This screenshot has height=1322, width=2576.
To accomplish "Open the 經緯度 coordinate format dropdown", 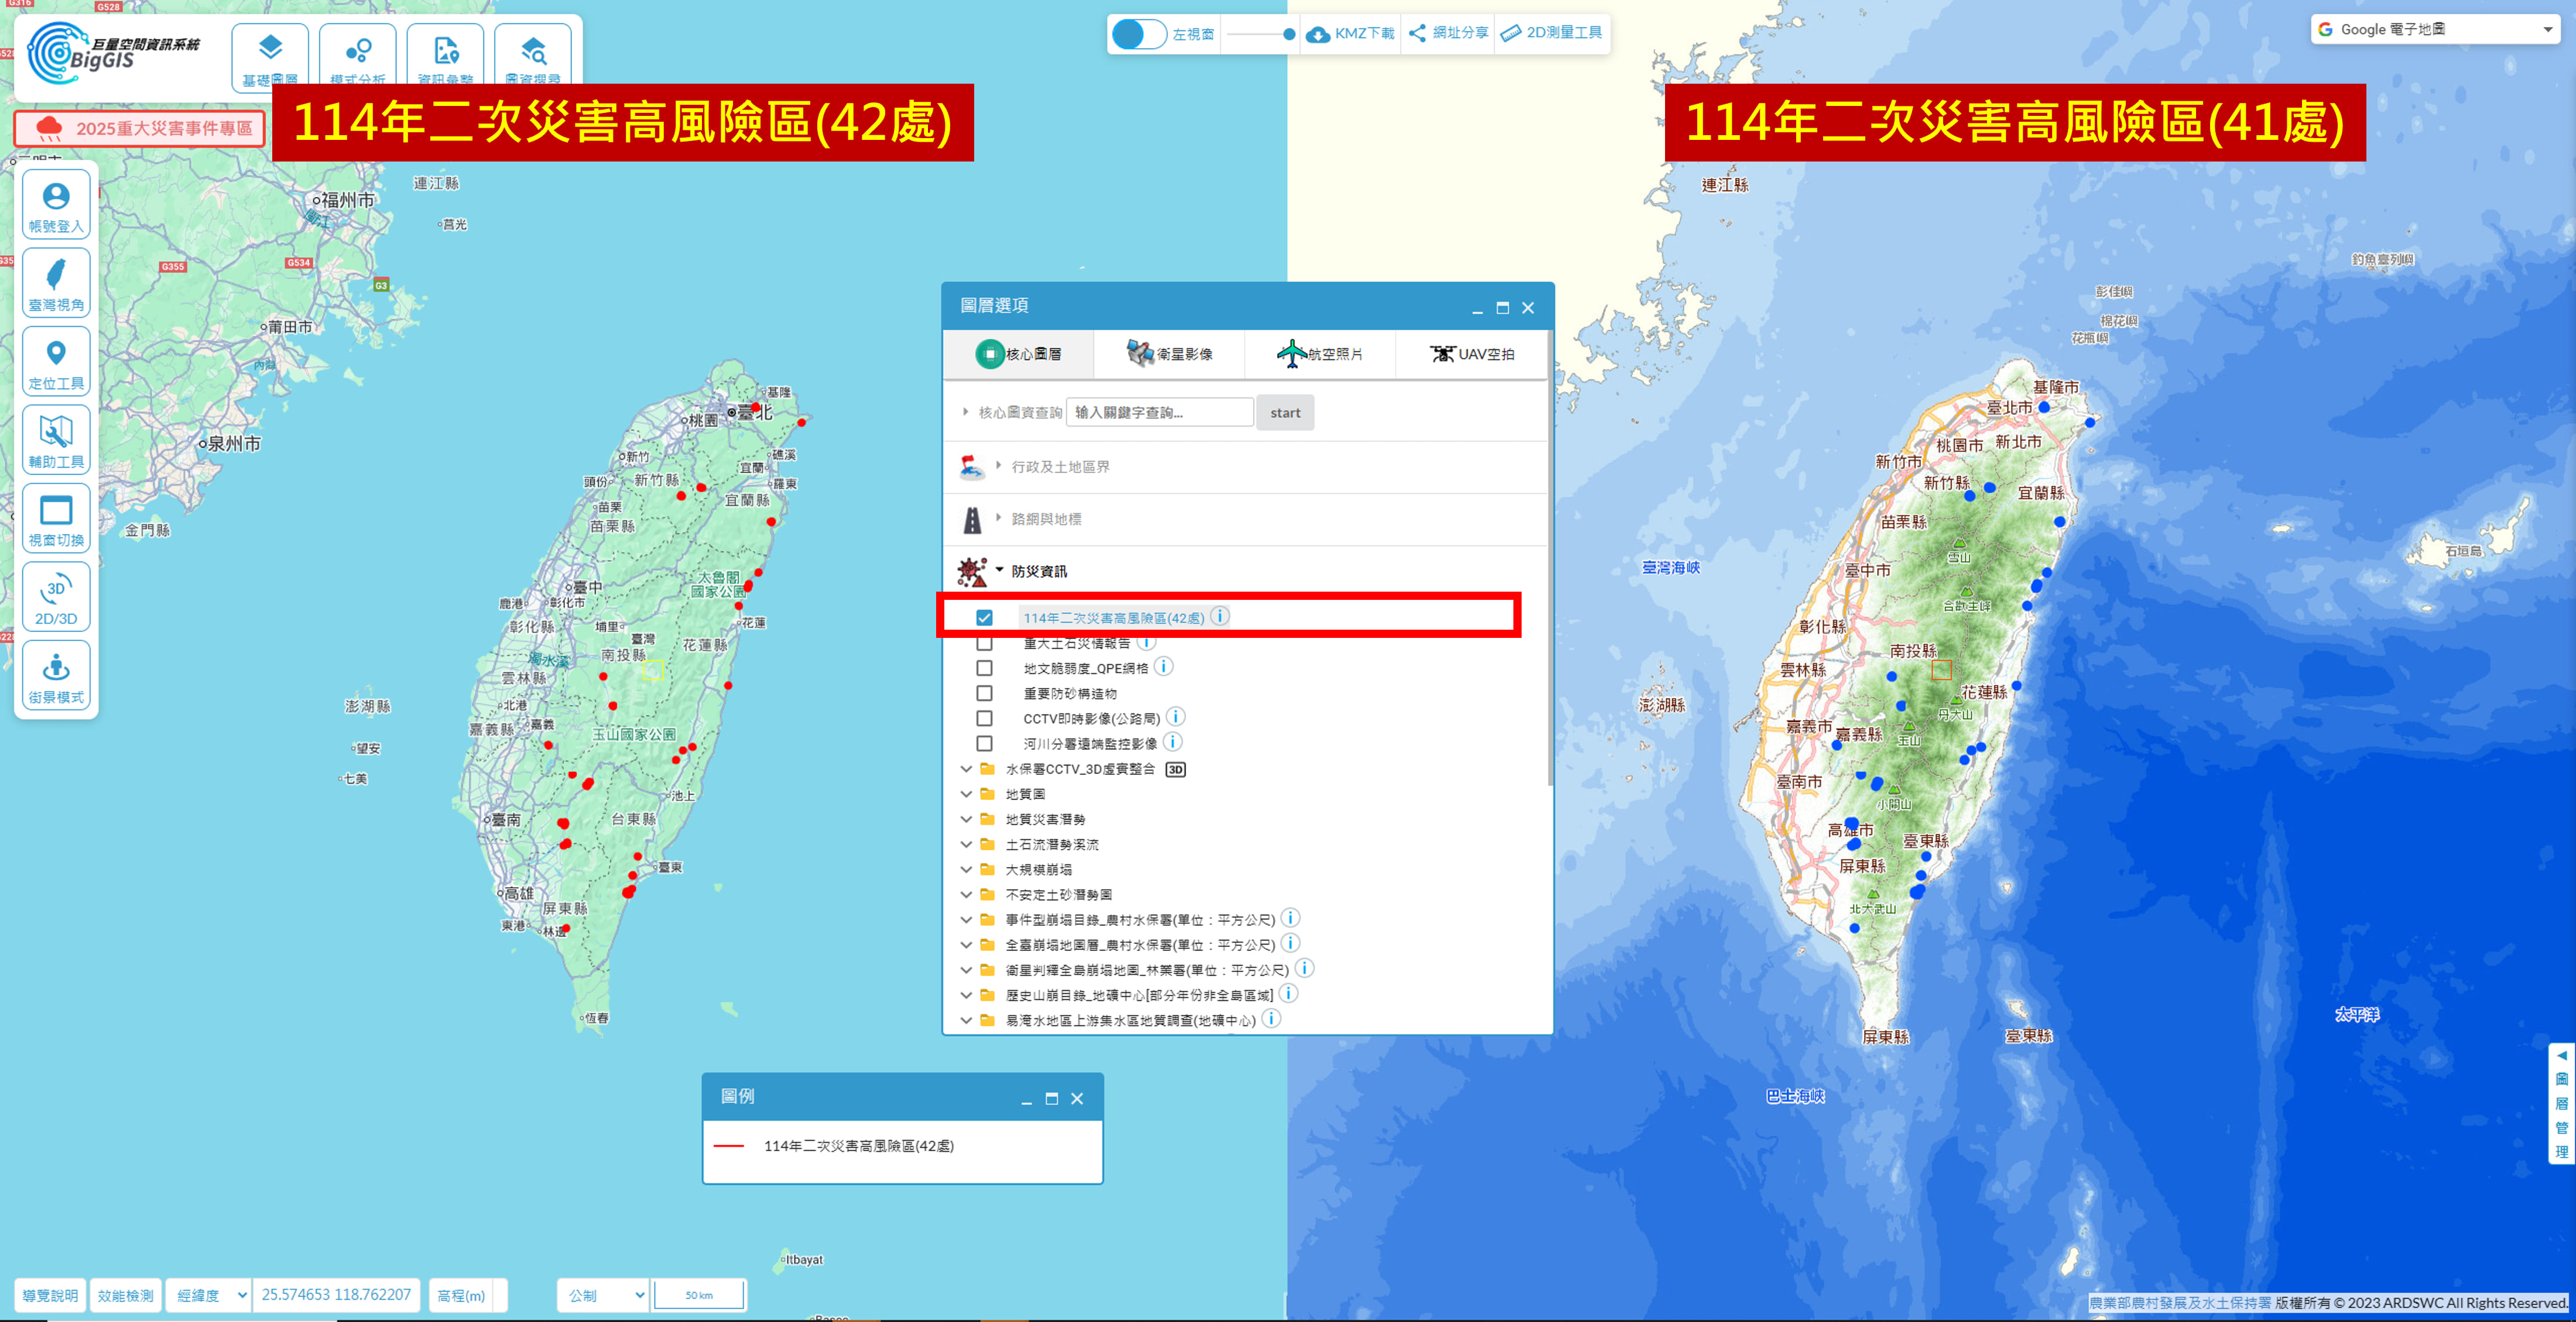I will pos(209,1295).
